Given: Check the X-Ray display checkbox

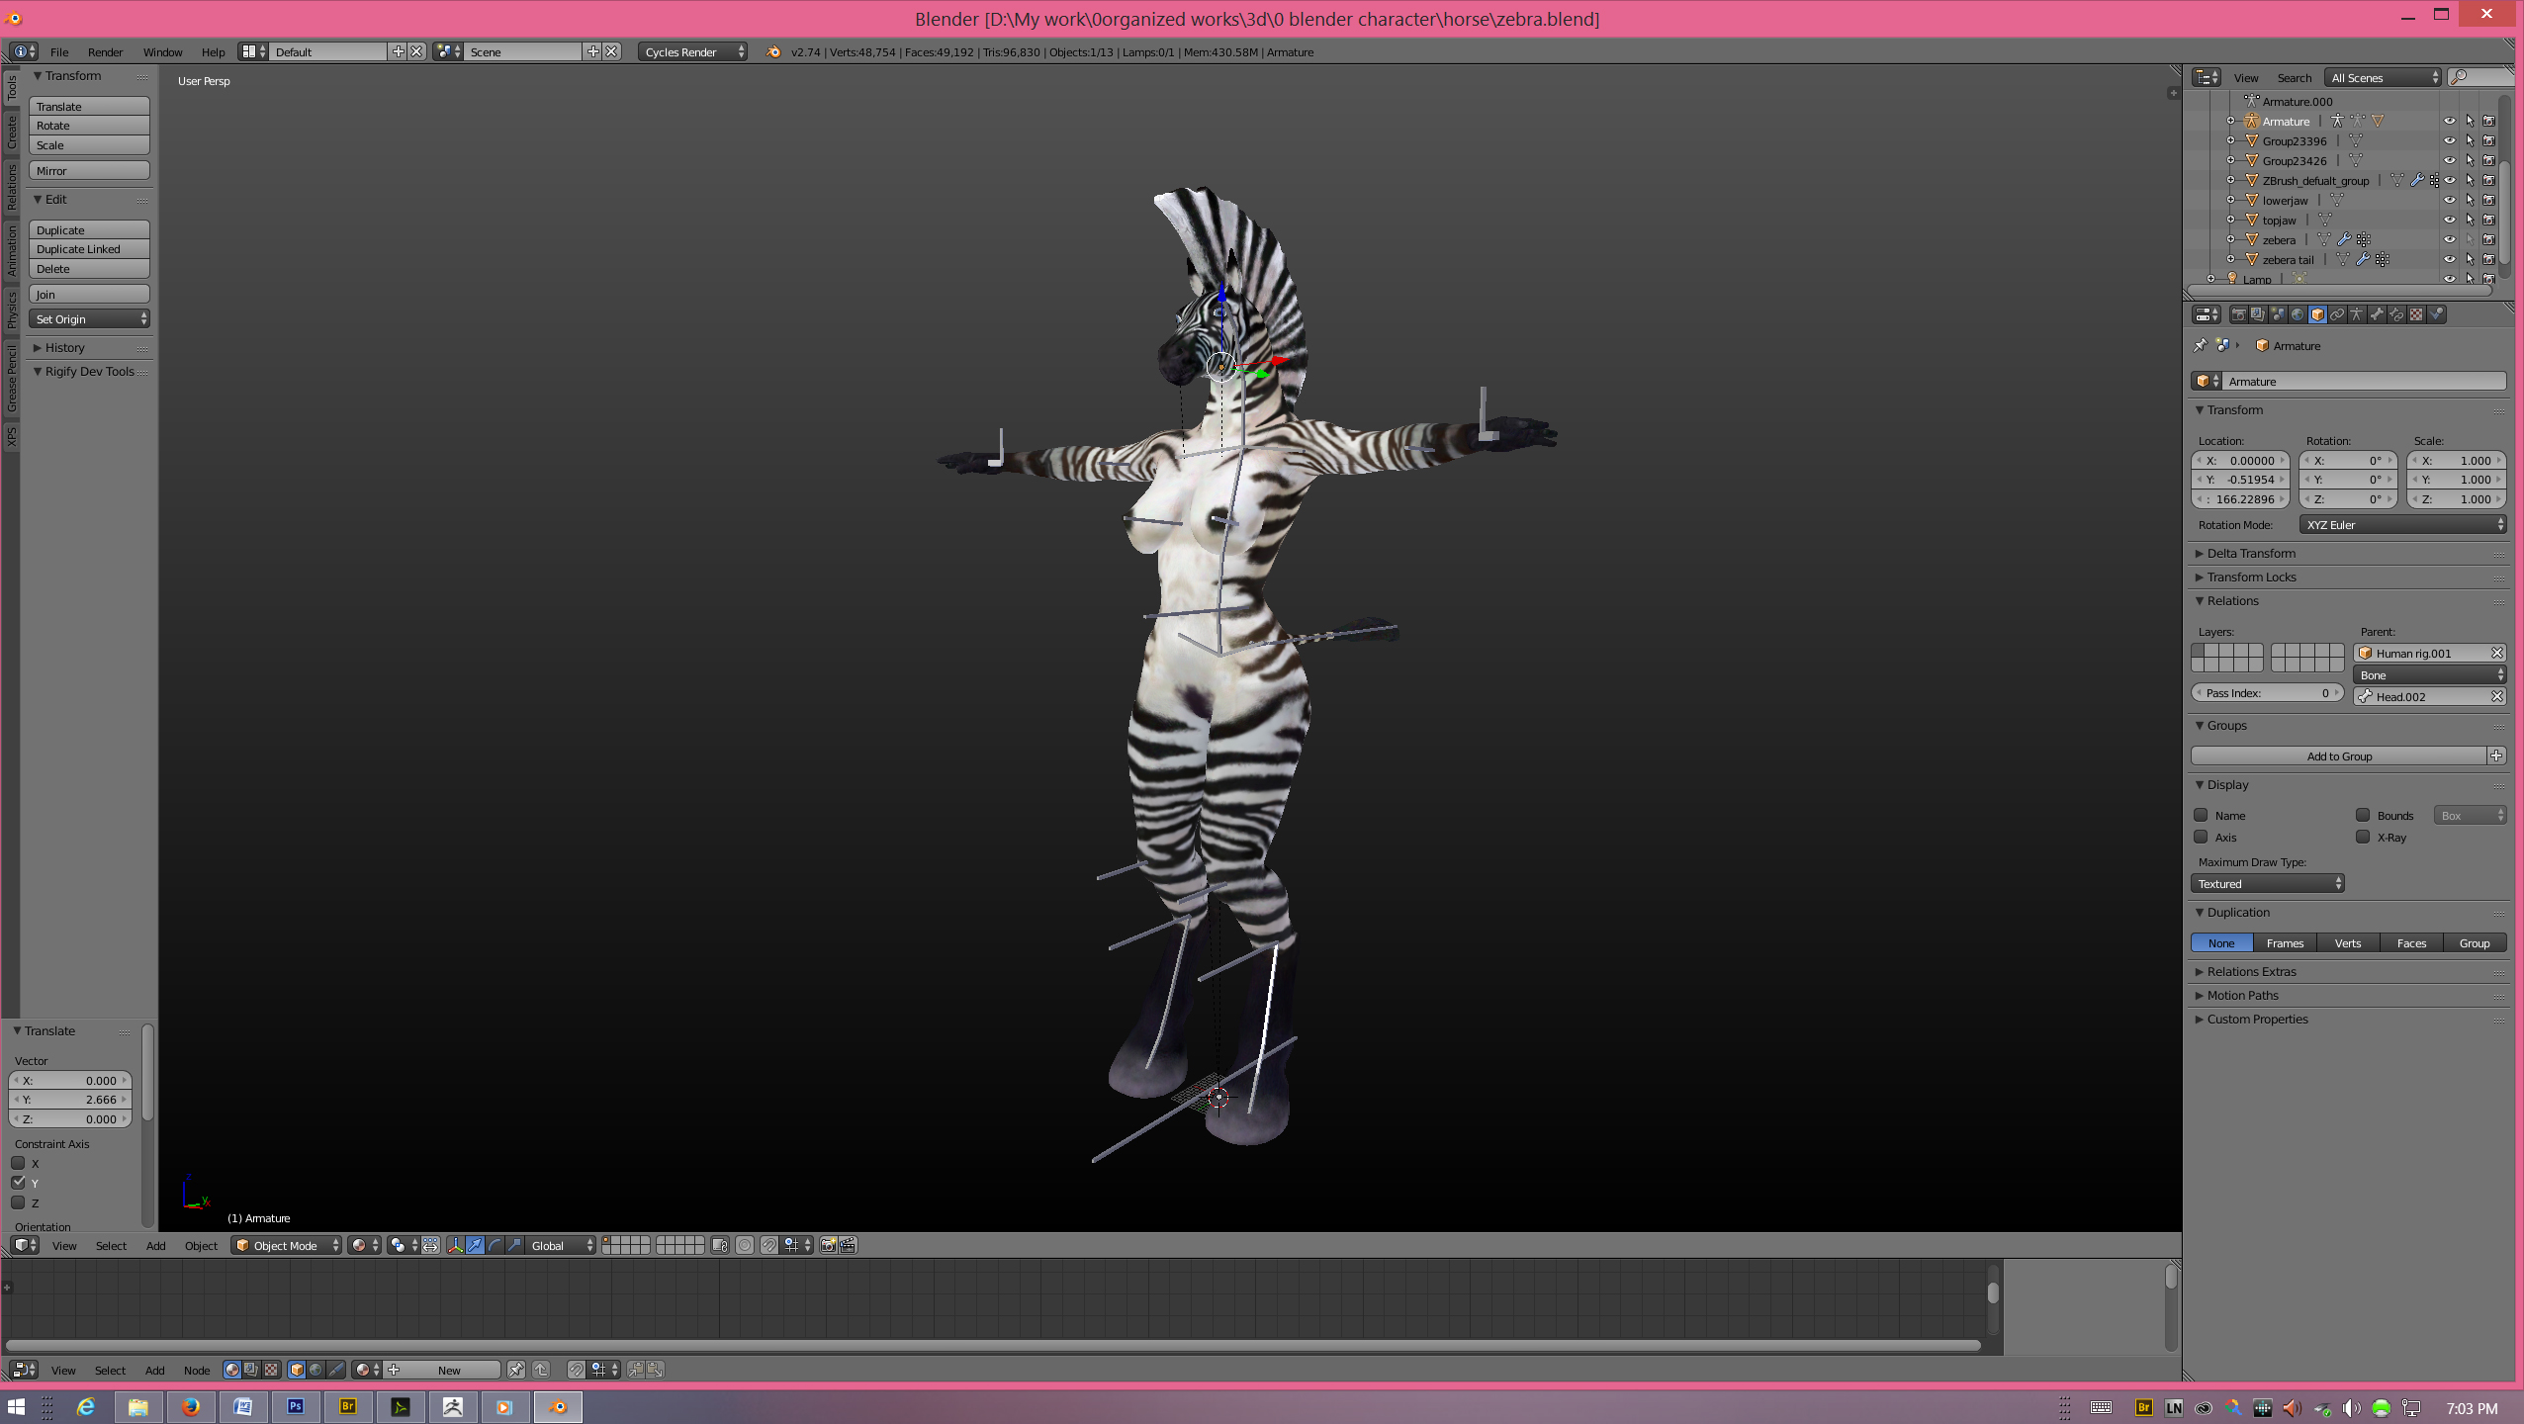Looking at the screenshot, I should coord(2363,837).
